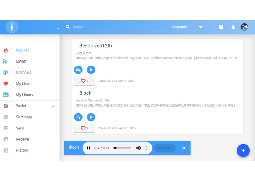Open the wallet Send page

[x=20, y=128]
